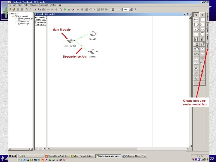Click the canvas horizontal scrollbar
Viewport: 216px width, 162px height.
[x=94, y=148]
